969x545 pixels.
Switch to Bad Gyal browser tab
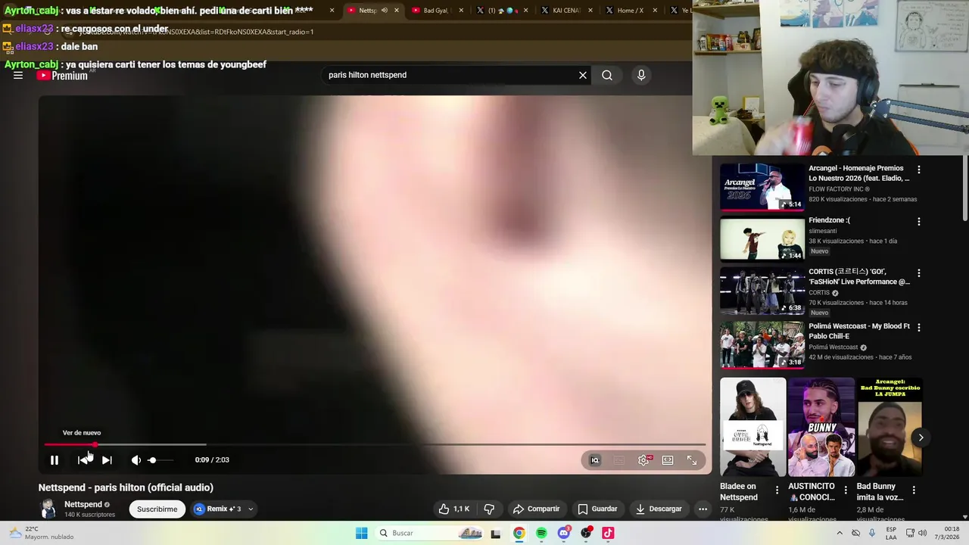click(x=435, y=11)
